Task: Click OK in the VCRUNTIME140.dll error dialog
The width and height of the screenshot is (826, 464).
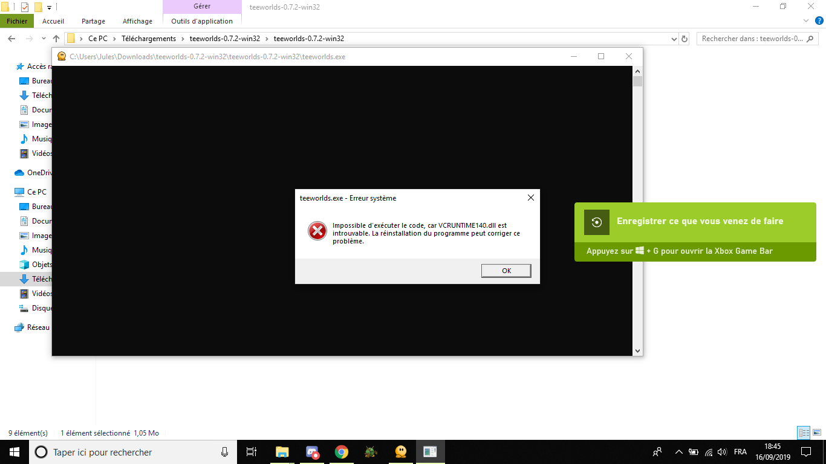Action: click(x=506, y=271)
